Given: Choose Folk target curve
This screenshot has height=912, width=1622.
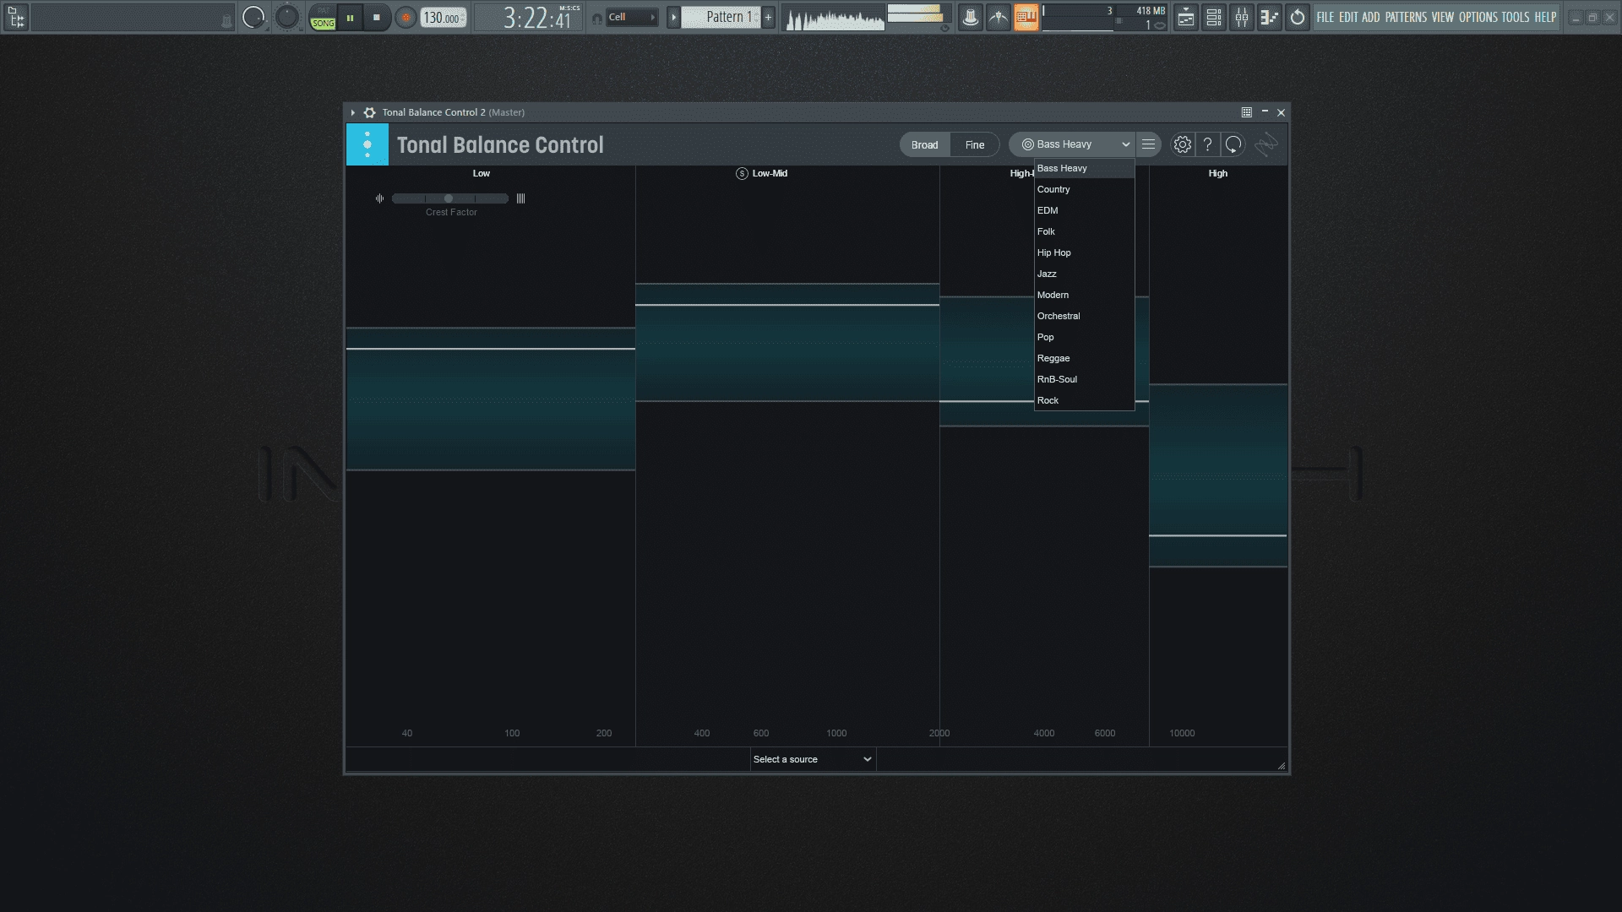Looking at the screenshot, I should click(1085, 231).
